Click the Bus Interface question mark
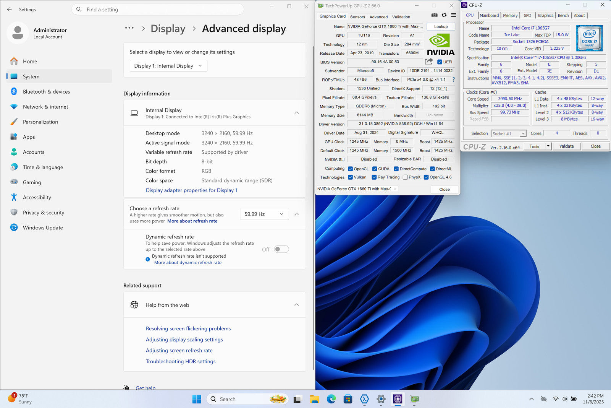611x408 pixels. click(454, 80)
